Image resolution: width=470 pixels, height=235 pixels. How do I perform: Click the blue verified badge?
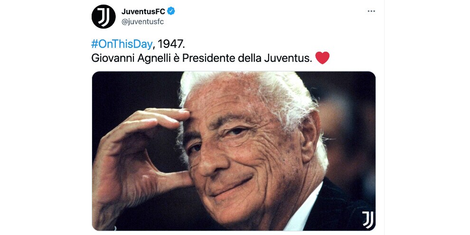click(x=171, y=11)
